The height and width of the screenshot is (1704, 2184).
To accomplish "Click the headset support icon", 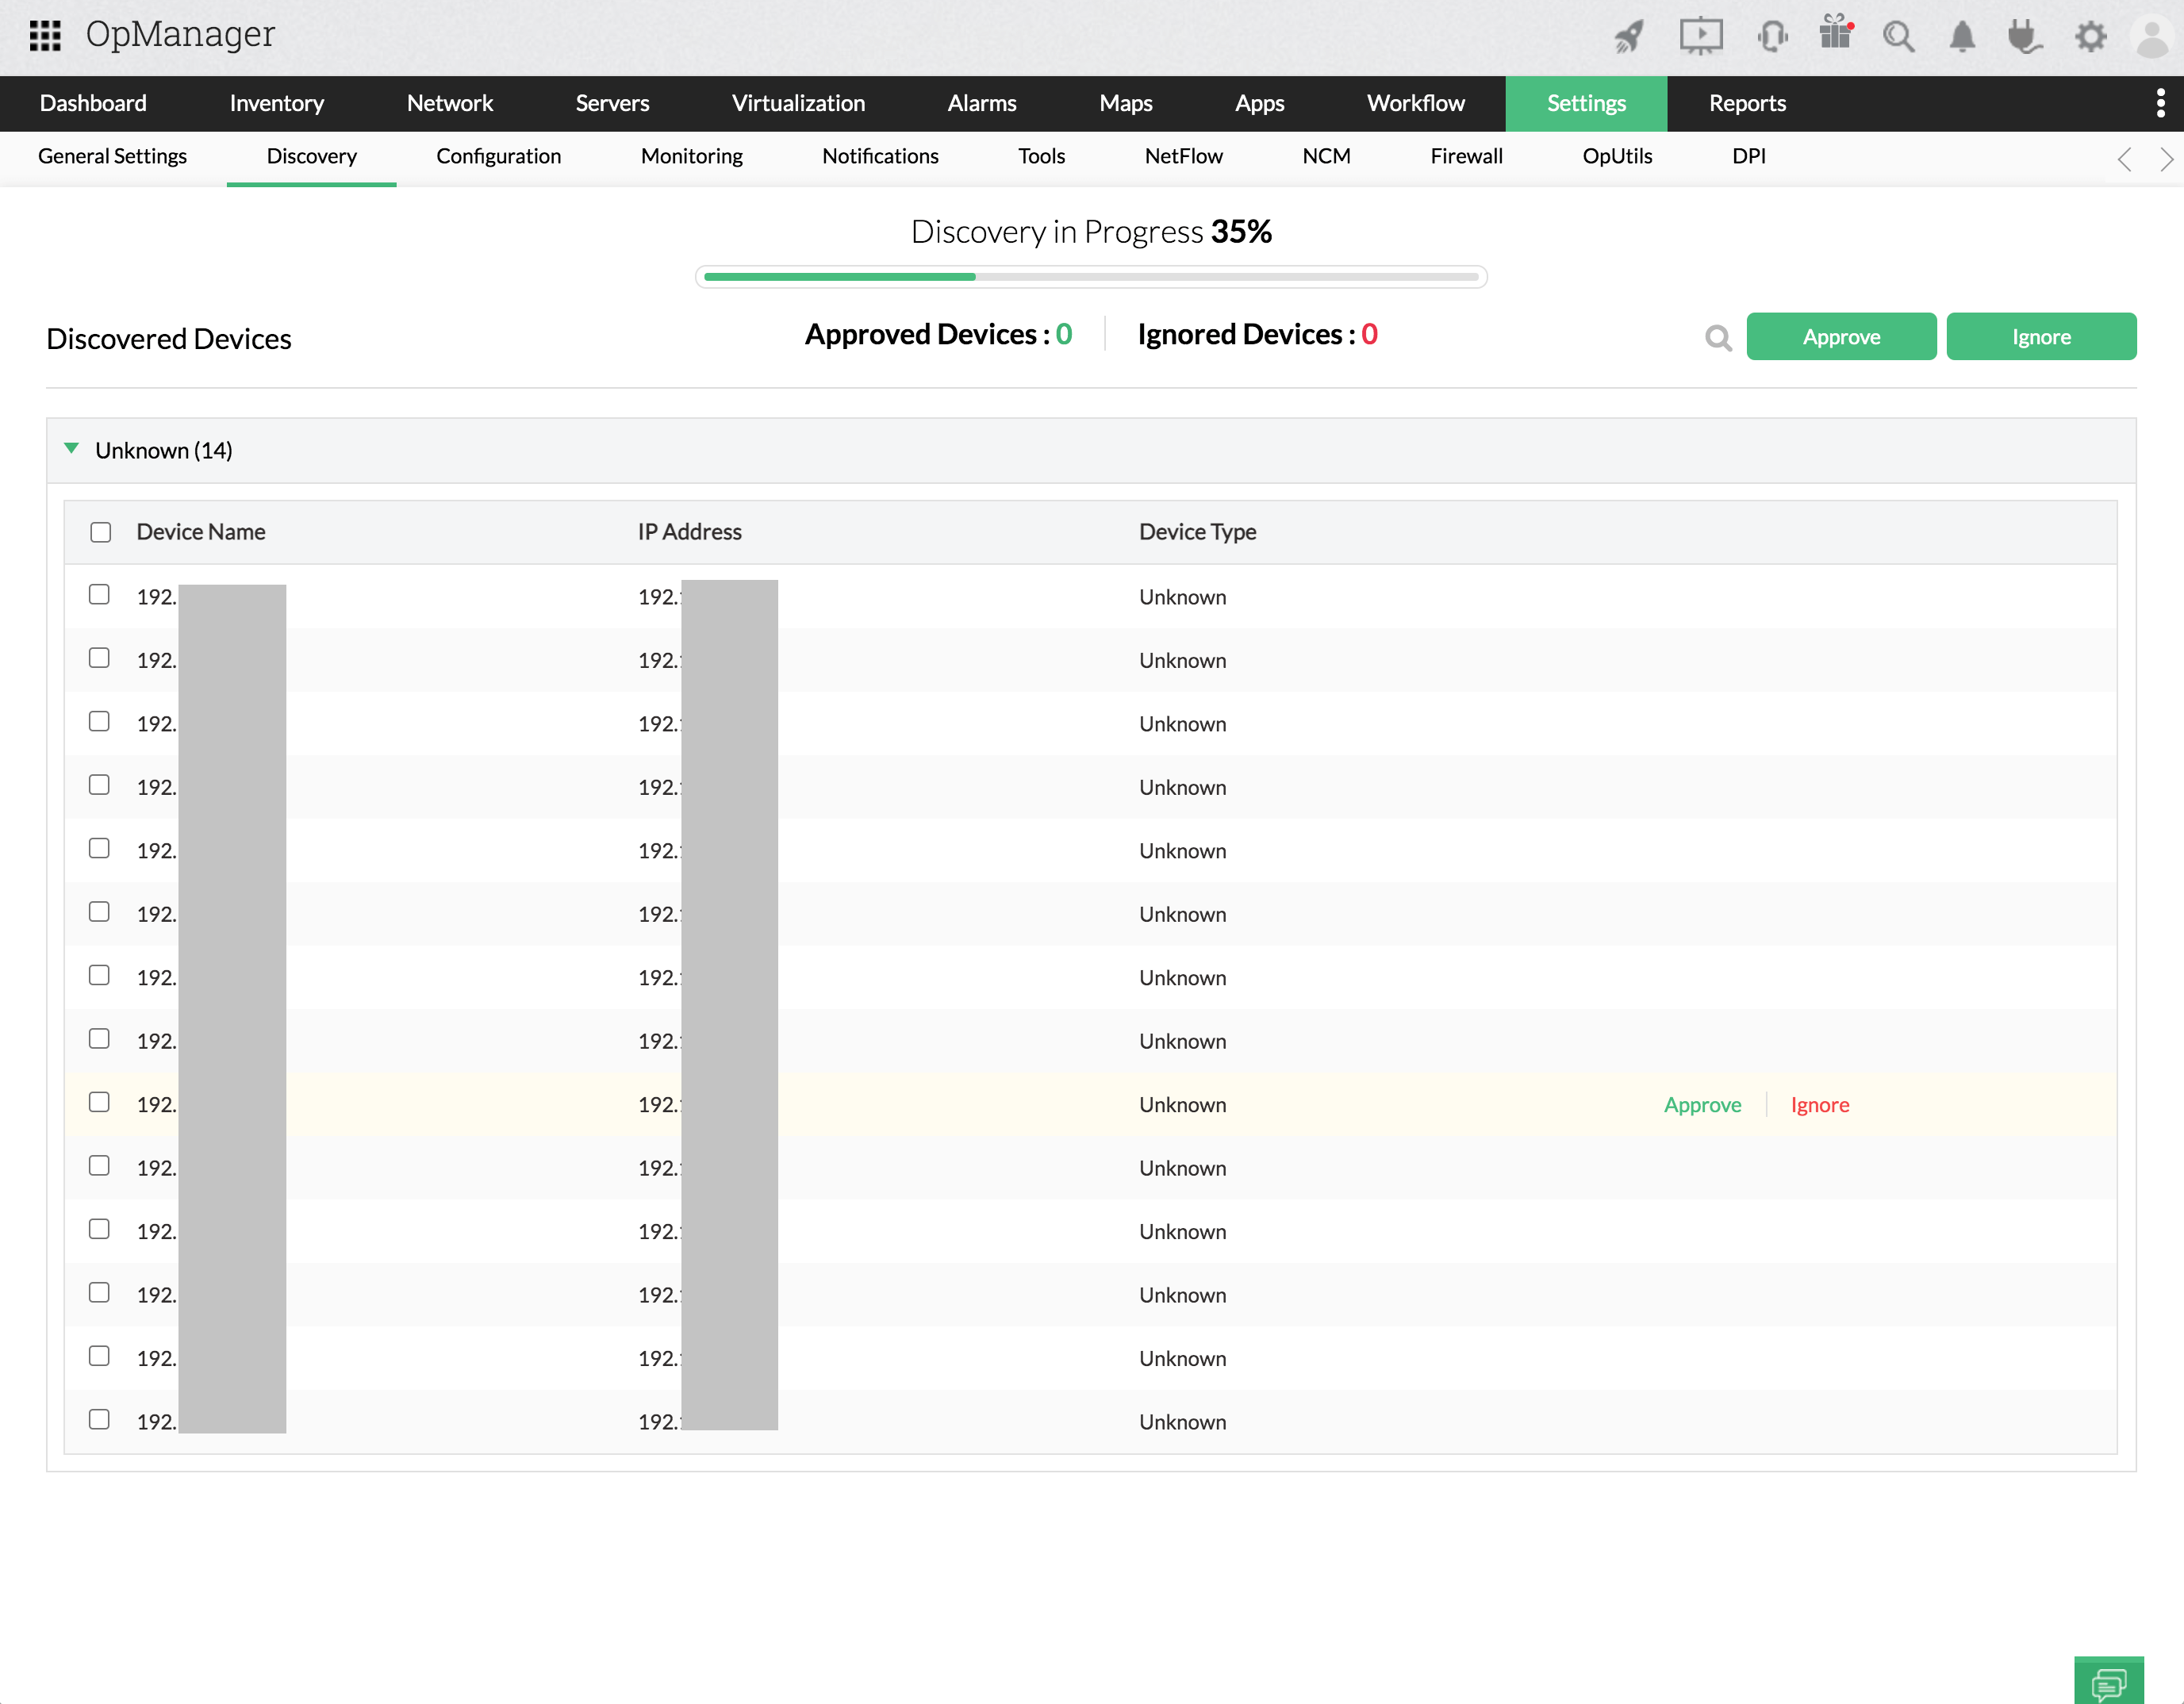I will pos(1772,37).
